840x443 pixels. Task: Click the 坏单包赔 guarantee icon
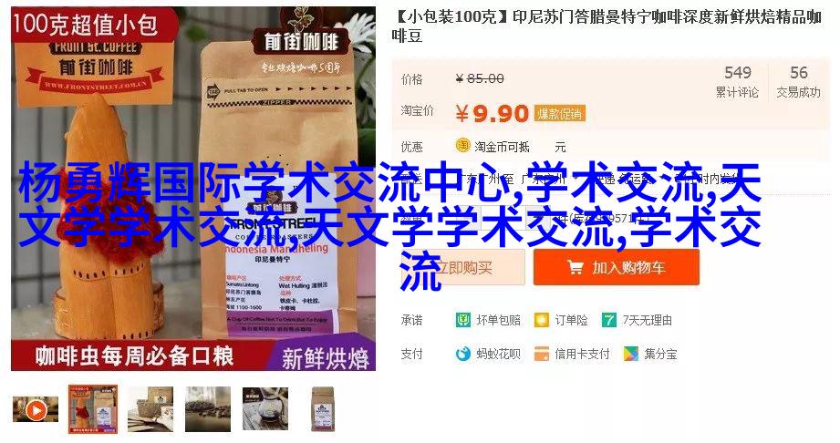pyautogui.click(x=462, y=320)
